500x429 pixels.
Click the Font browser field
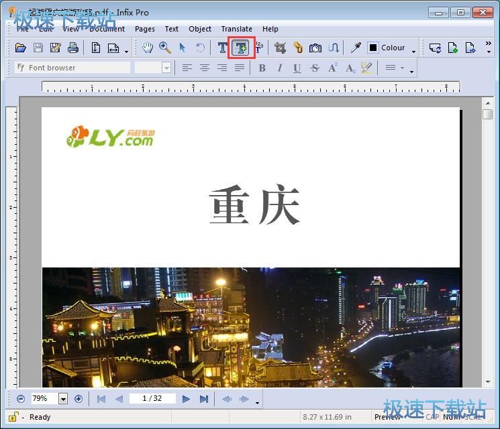[72, 68]
